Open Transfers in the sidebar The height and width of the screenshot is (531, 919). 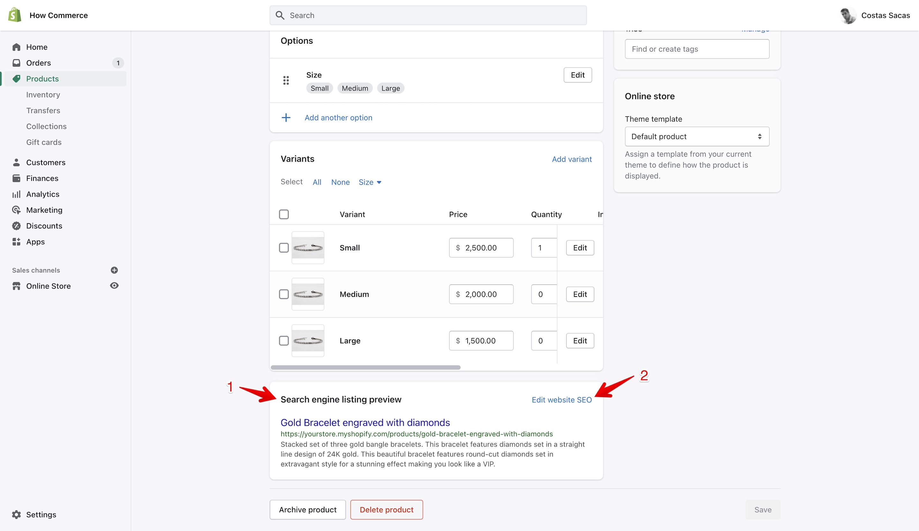[43, 110]
